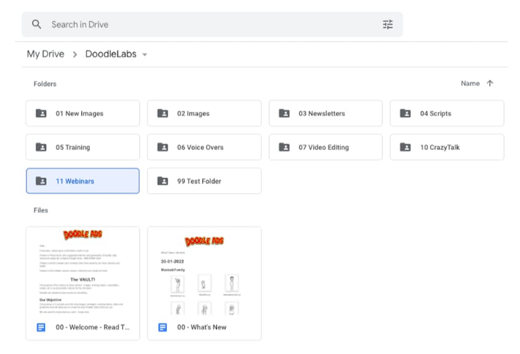The height and width of the screenshot is (354, 520).
Task: Click the Docs icon next to 00 - Welcome
Action: pos(41,327)
